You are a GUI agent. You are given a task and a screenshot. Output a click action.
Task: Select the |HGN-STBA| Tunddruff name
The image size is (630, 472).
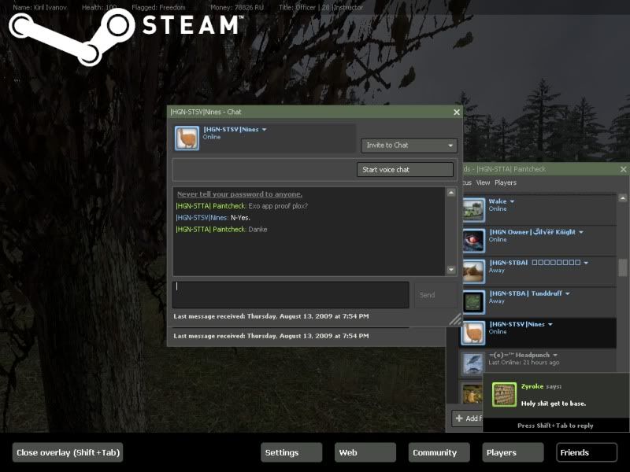point(525,293)
